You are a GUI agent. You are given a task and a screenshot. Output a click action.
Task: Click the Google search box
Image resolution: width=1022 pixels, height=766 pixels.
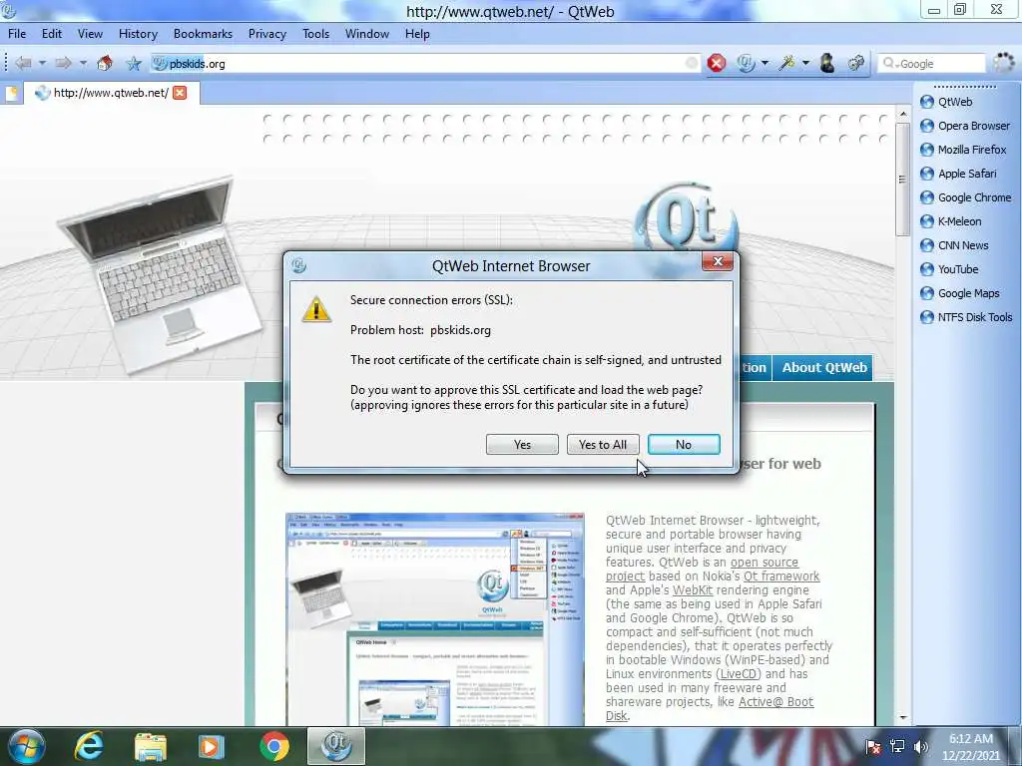(931, 63)
